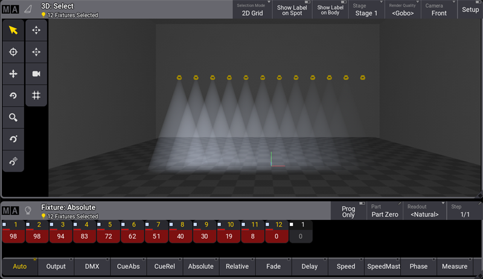Open the Selection Mode 2D Grid dropdown

pyautogui.click(x=252, y=10)
